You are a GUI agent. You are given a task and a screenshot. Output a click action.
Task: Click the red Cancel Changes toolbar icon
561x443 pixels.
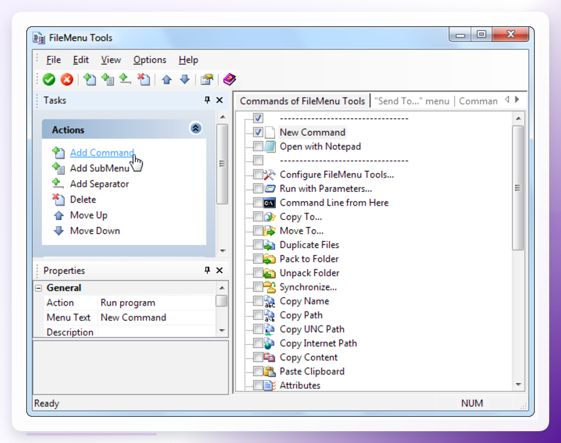pyautogui.click(x=66, y=79)
